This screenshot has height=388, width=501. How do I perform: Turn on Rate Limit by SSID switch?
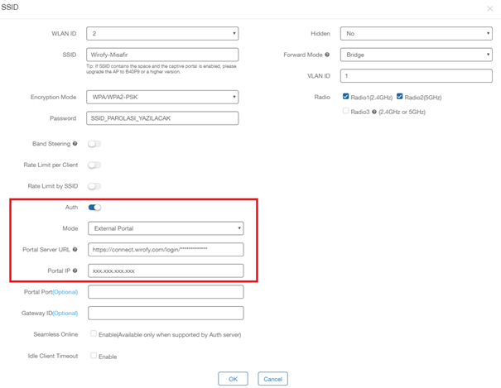pos(94,186)
